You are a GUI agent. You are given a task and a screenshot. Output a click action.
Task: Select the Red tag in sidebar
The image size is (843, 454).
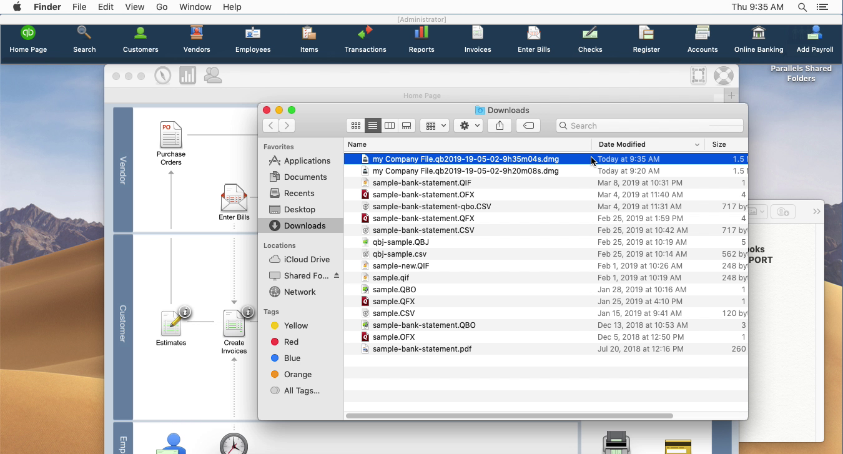coord(300,342)
